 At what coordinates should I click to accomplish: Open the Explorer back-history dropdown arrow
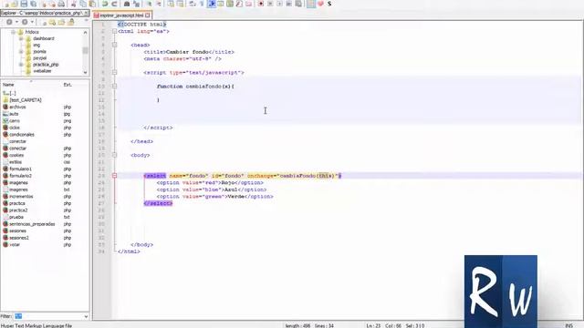point(16,22)
